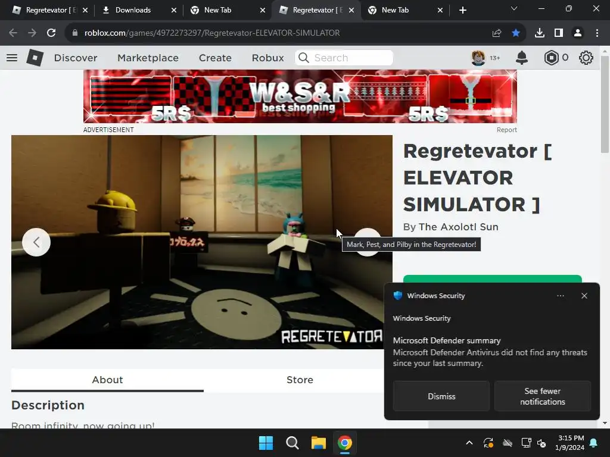
Task: Click the magnifier icon in Roblox search
Action: [303, 58]
